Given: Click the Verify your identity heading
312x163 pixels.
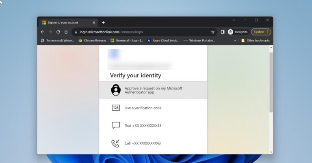Looking at the screenshot, I should (136, 76).
